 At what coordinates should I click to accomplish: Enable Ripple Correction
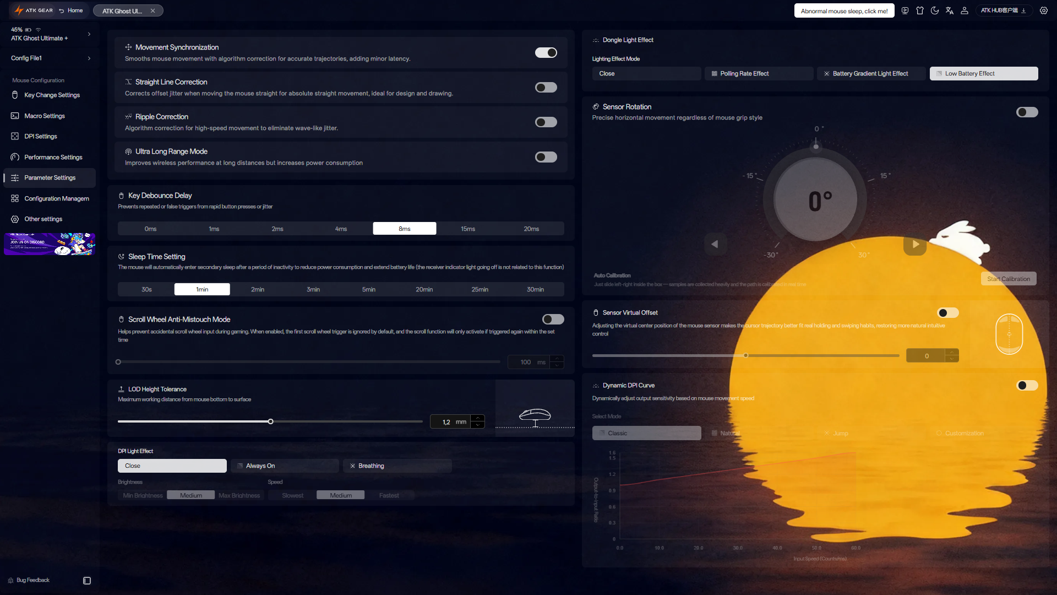pos(546,122)
